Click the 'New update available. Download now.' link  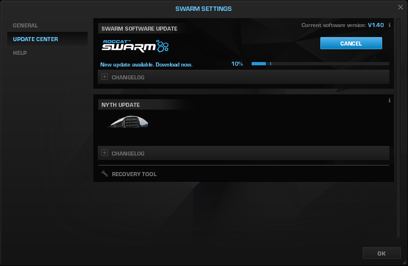146,64
